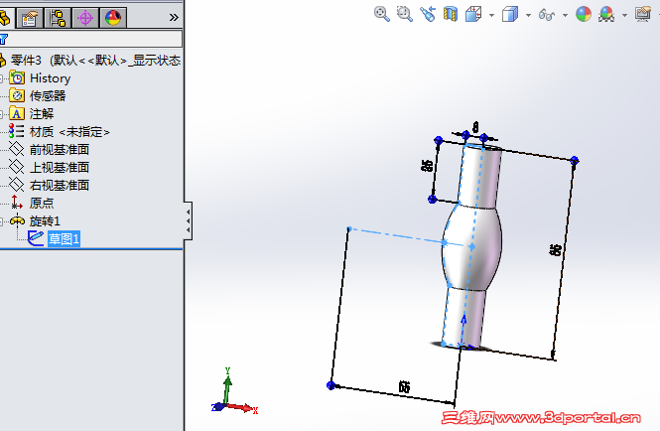
Task: Select the 传感器 sensors folder
Action: pos(48,96)
